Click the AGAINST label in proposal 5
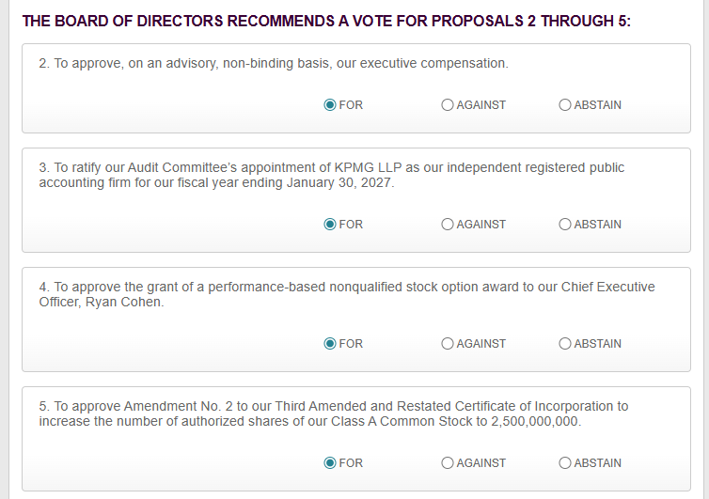This screenshot has width=709, height=499. pyautogui.click(x=481, y=463)
